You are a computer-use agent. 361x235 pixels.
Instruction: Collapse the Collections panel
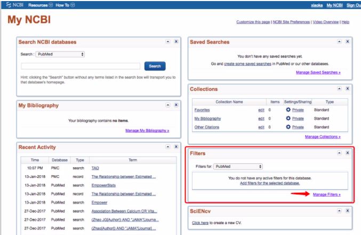(339, 89)
